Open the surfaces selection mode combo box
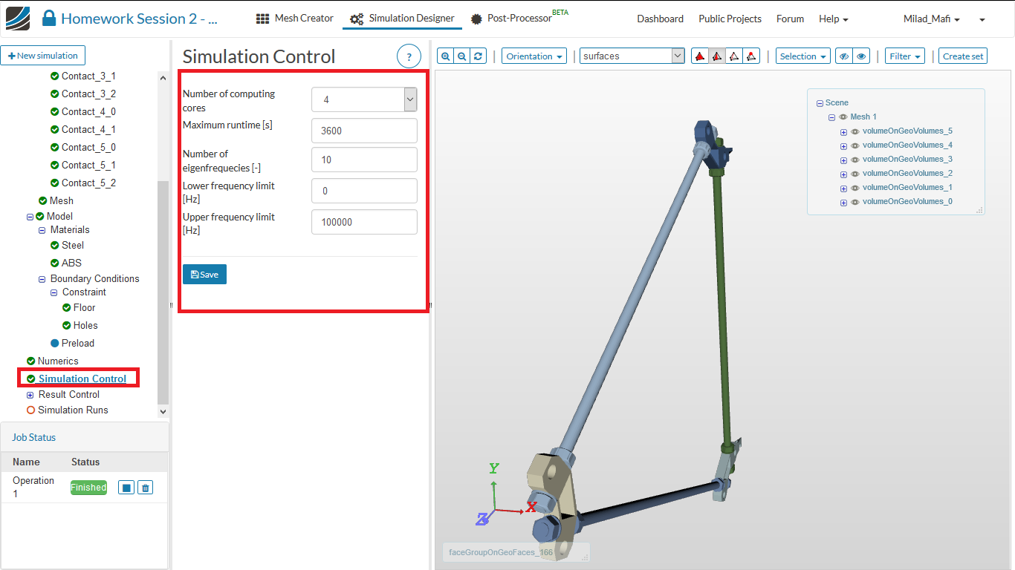1015x570 pixels. 632,56
